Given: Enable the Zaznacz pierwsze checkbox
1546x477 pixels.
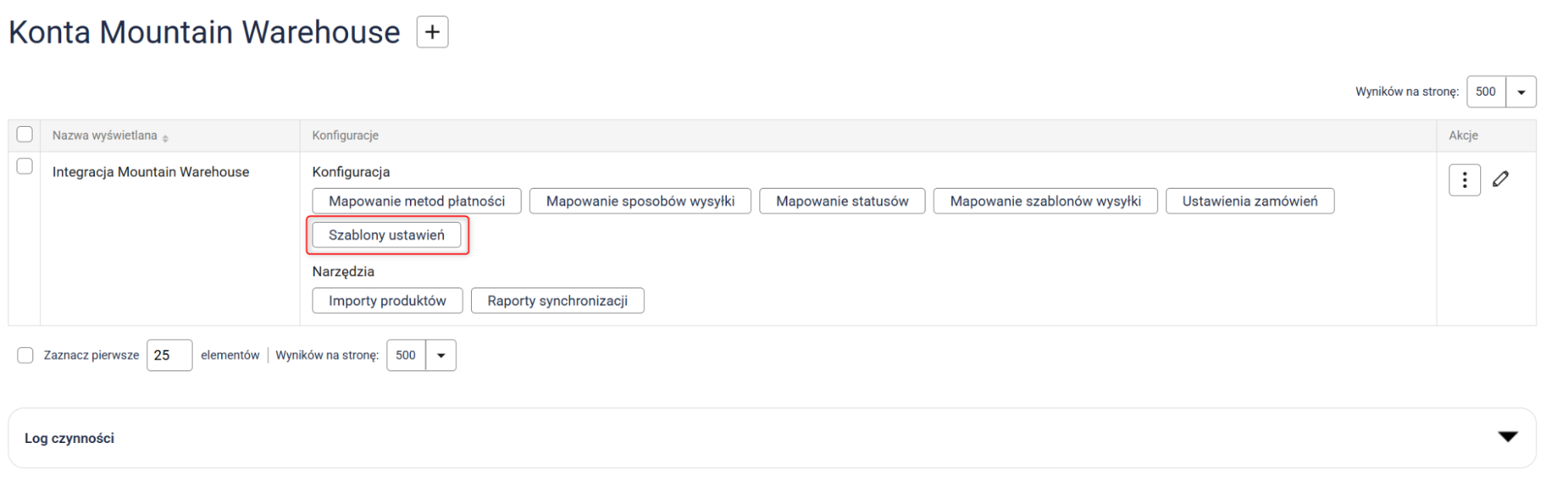Looking at the screenshot, I should (x=26, y=356).
